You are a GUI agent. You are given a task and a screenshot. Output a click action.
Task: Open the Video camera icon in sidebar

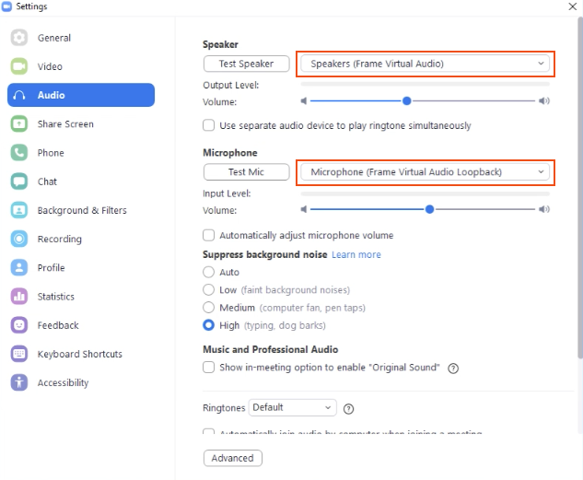19,66
